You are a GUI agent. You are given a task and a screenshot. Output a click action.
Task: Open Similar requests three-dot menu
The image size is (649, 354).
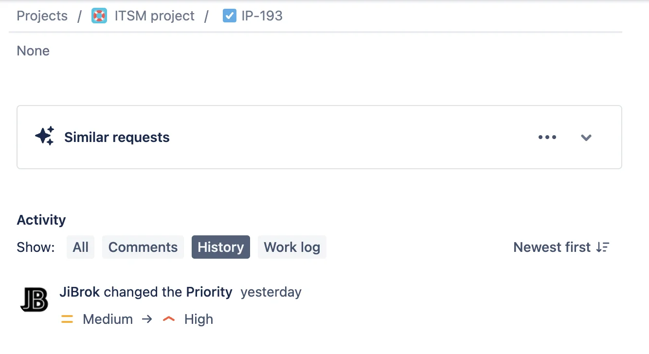point(547,137)
